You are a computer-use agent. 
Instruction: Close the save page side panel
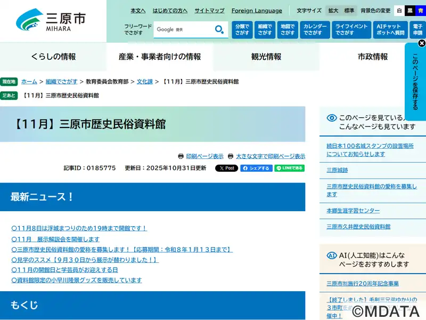pyautogui.click(x=421, y=43)
